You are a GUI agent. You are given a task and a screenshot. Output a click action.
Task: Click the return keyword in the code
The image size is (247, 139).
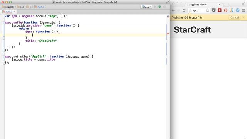point(24,29)
